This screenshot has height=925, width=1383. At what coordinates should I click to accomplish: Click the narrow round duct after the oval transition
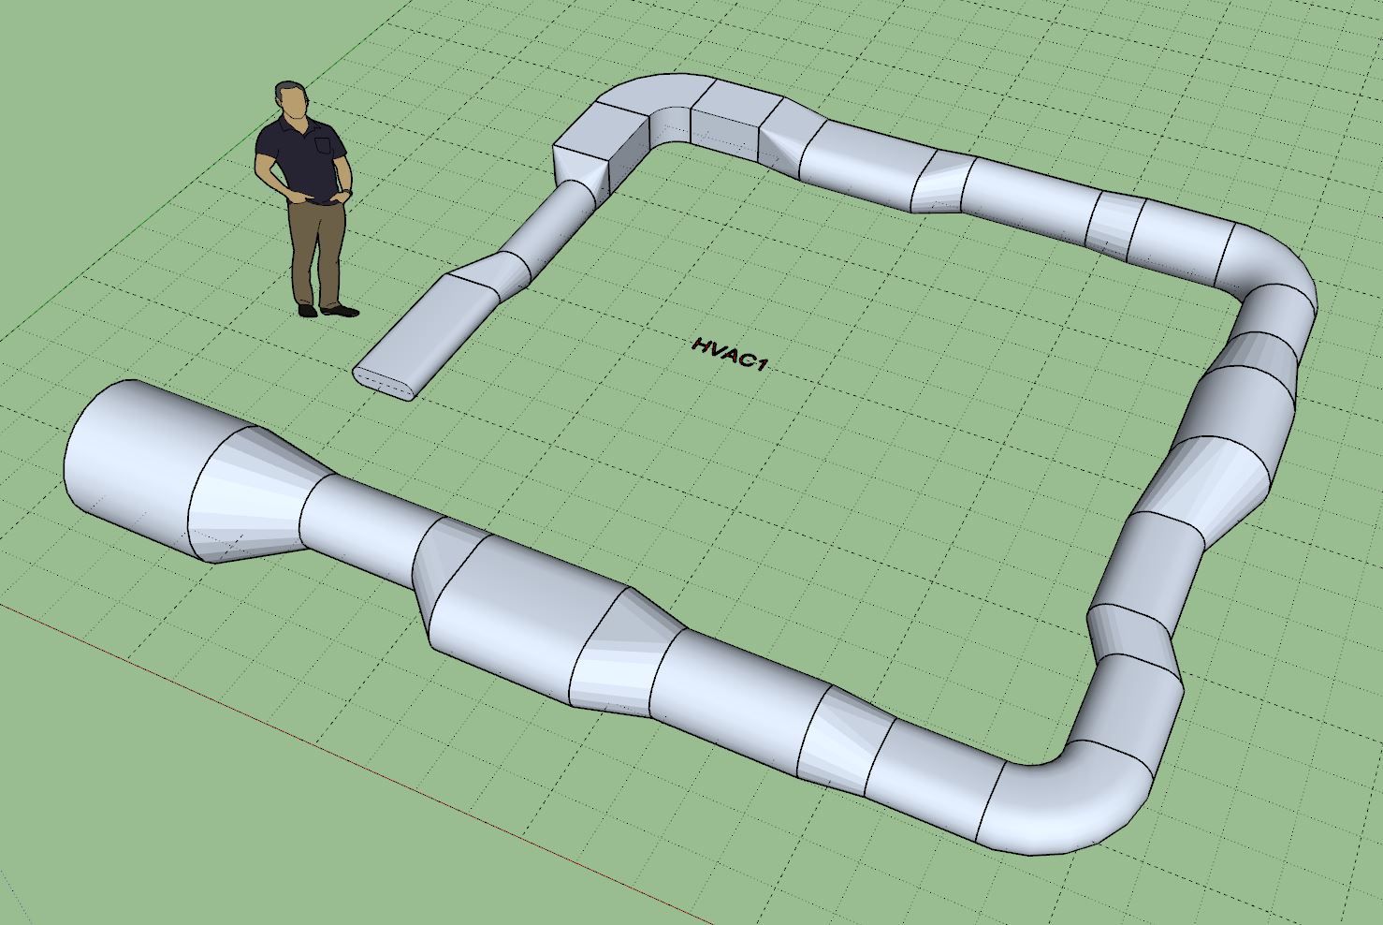pos(552,225)
